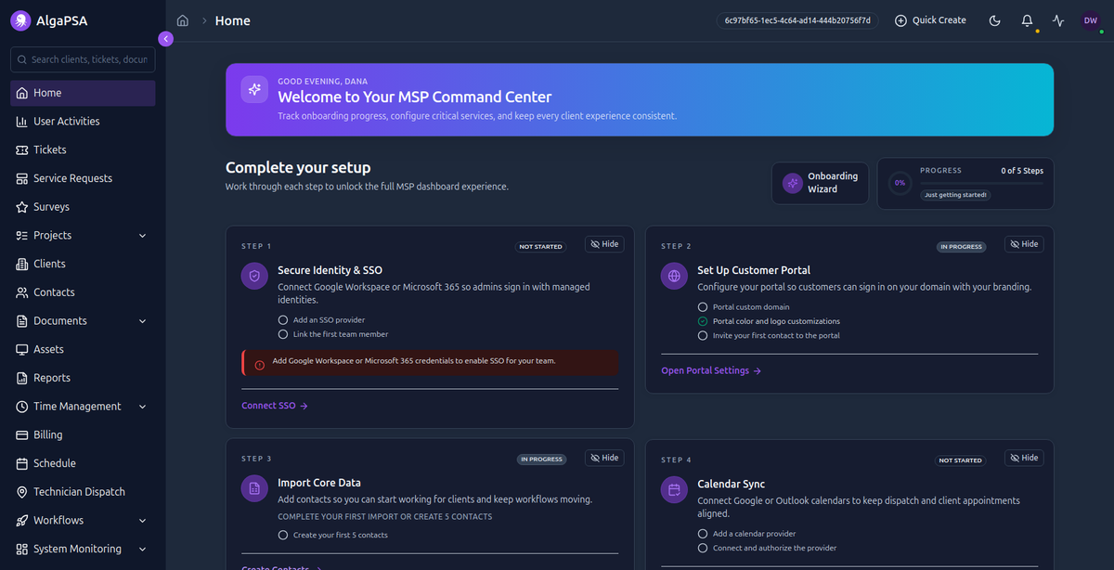1114x570 pixels.
Task: Click the Tickets icon in sidebar
Action: point(22,150)
